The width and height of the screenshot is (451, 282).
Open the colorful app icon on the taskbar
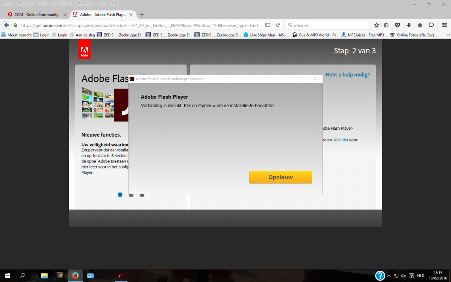[x=59, y=276]
